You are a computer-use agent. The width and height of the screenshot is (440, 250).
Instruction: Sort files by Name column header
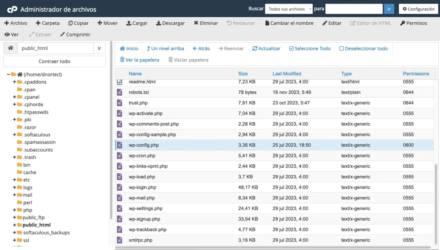[x=135, y=74]
